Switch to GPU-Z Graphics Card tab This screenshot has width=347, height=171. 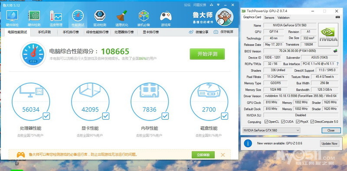(x=252, y=17)
